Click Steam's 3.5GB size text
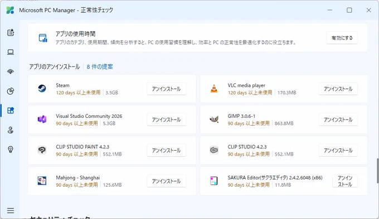This screenshot has width=379, height=219. pos(111,92)
